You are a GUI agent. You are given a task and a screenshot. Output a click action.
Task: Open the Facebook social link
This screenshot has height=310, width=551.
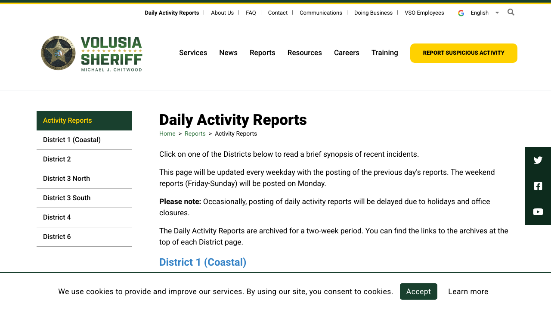pos(538,186)
